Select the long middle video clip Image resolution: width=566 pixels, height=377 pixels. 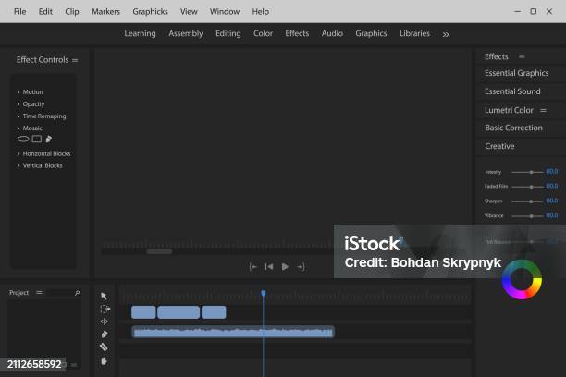coord(178,312)
